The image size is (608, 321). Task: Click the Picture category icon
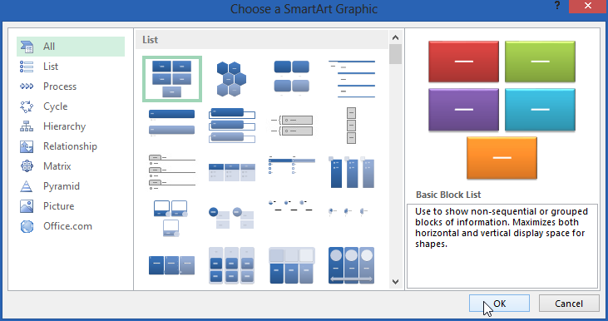point(27,206)
